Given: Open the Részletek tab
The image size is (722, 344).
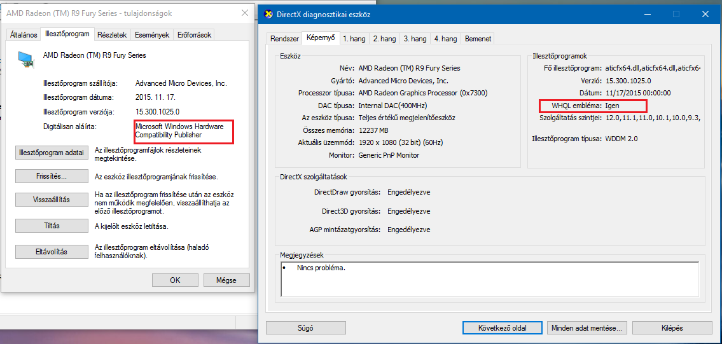Looking at the screenshot, I should (x=113, y=35).
